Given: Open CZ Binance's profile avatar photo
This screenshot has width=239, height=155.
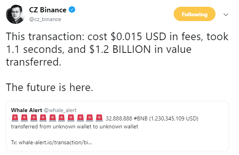Looking at the screenshot, I should coord(15,14).
